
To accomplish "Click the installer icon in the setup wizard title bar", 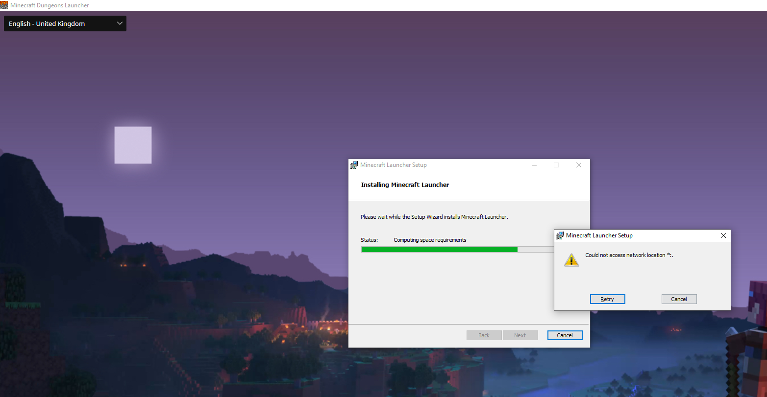I will pyautogui.click(x=354, y=165).
